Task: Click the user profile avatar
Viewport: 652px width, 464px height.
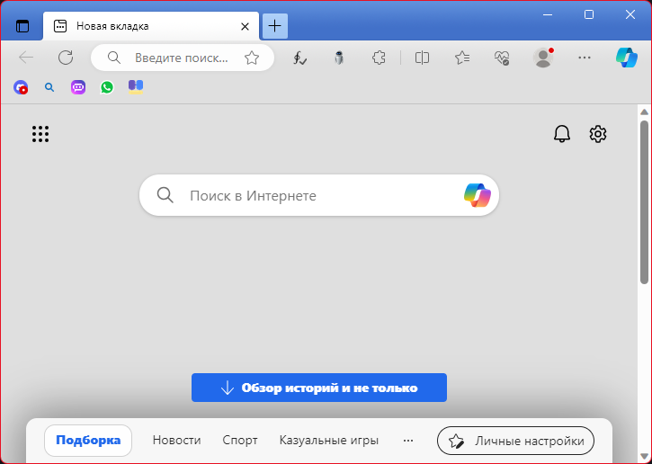Action: 543,58
